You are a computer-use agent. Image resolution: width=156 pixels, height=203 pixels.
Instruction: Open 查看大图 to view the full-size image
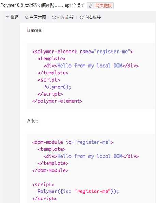pyautogui.click(x=35, y=17)
